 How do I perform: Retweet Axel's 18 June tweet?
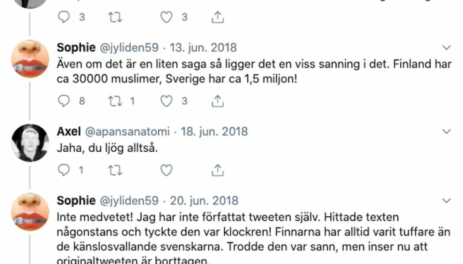115,170
